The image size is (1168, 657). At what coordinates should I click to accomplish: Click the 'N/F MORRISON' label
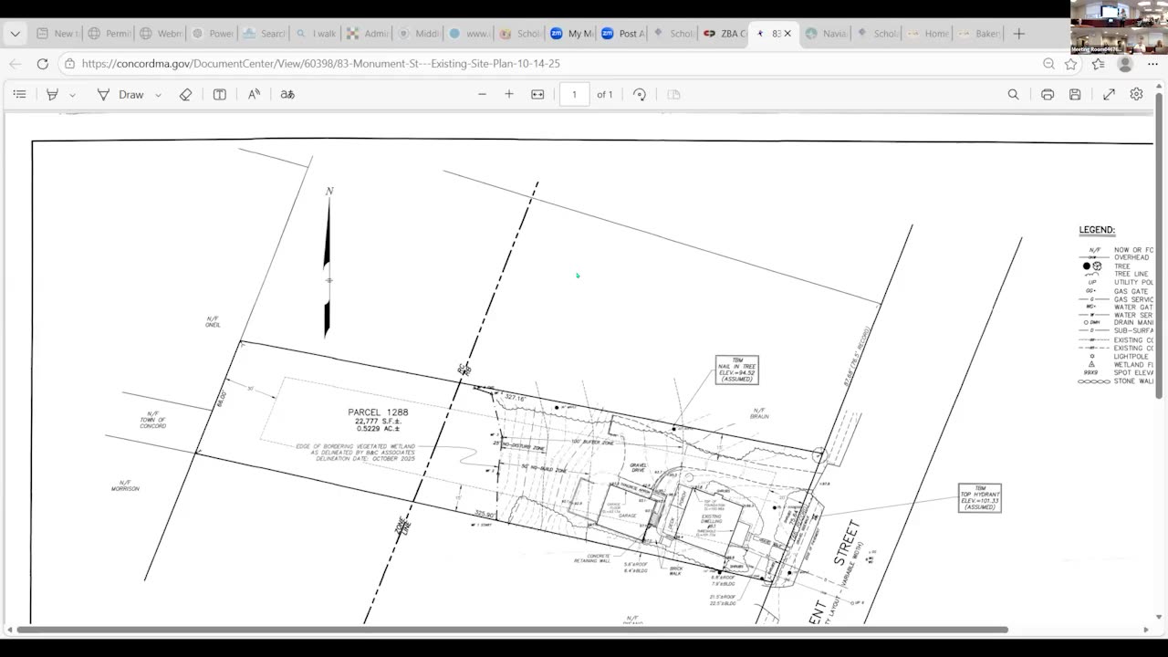125,485
